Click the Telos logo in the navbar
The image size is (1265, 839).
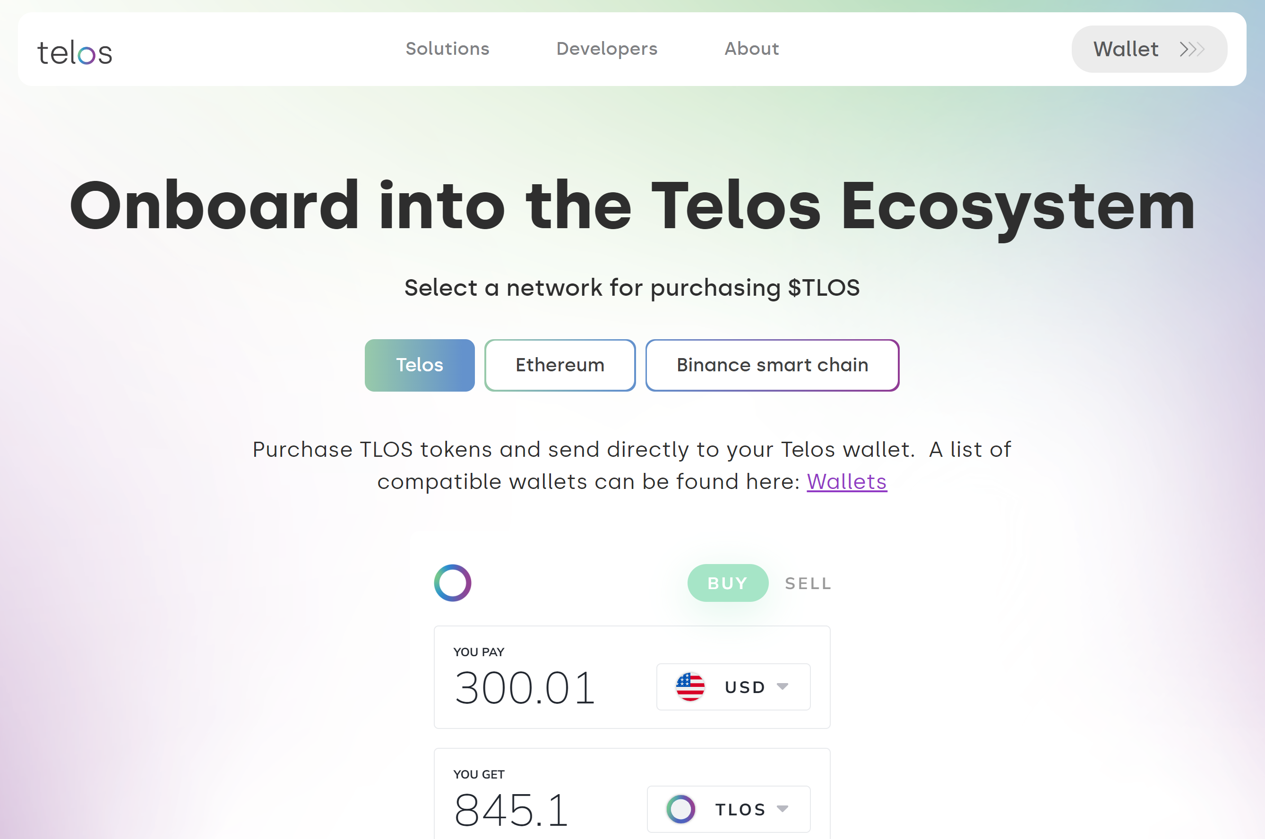click(75, 51)
